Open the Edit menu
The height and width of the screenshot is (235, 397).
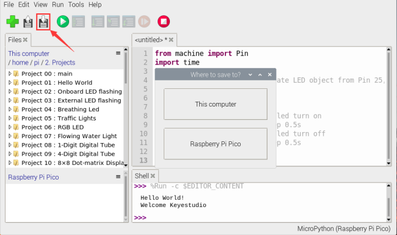[24, 4]
